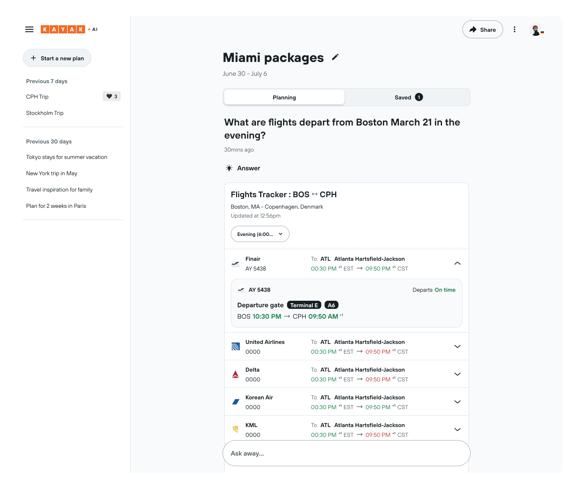Collapse the Finnair AY 5438 flight row

pyautogui.click(x=457, y=263)
